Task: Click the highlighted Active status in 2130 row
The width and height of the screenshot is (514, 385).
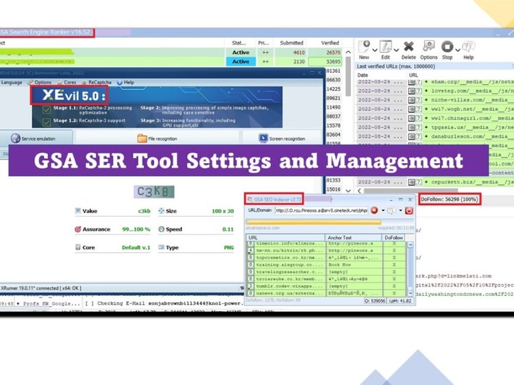Action: [x=241, y=62]
